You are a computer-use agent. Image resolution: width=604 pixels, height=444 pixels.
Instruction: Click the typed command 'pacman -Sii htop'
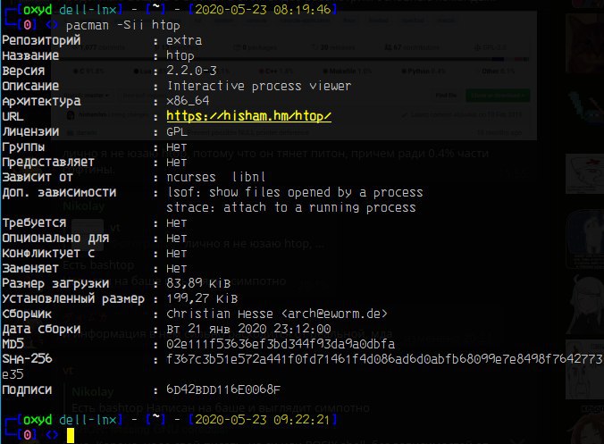coord(123,25)
